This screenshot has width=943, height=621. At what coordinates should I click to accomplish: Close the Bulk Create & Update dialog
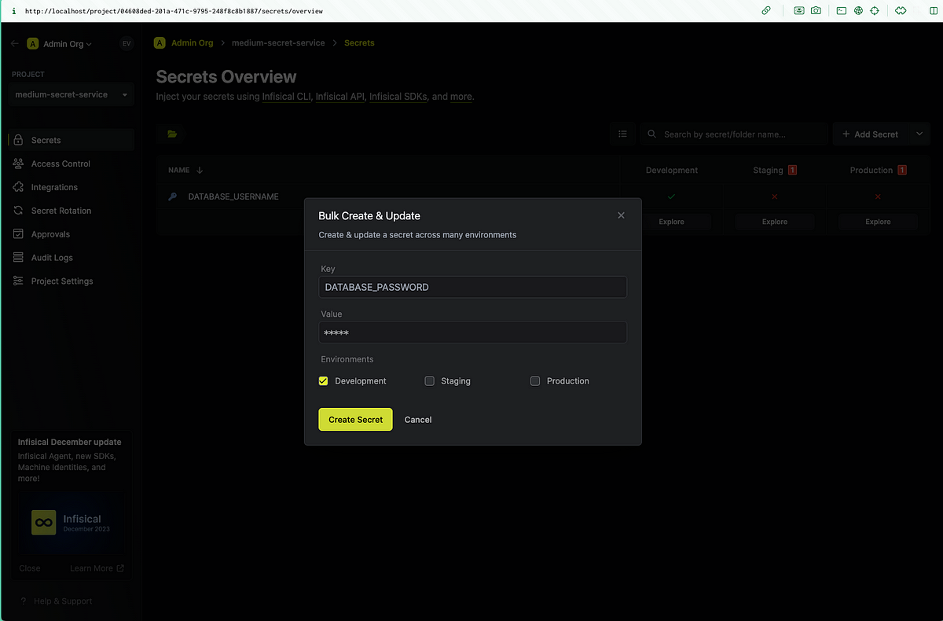[x=621, y=215]
